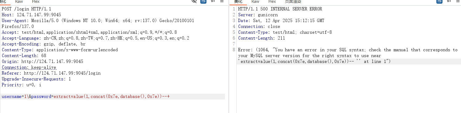Toggle the response pane's non-printable \n icon
The height and width of the screenshot is (113, 461).
coord(449,1)
